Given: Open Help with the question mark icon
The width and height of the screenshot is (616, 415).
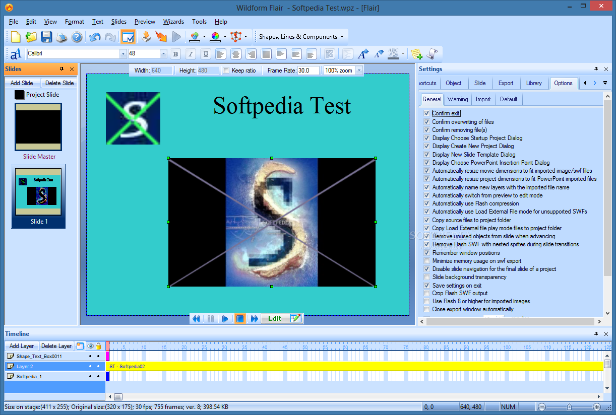Looking at the screenshot, I should [76, 37].
